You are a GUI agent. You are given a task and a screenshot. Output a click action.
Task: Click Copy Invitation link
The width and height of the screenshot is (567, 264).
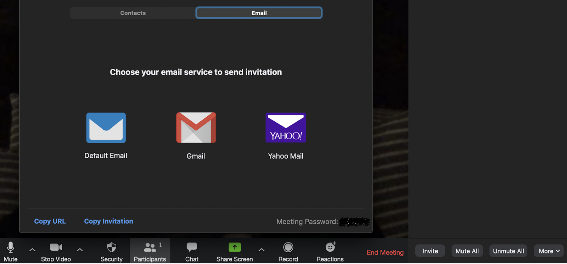109,221
